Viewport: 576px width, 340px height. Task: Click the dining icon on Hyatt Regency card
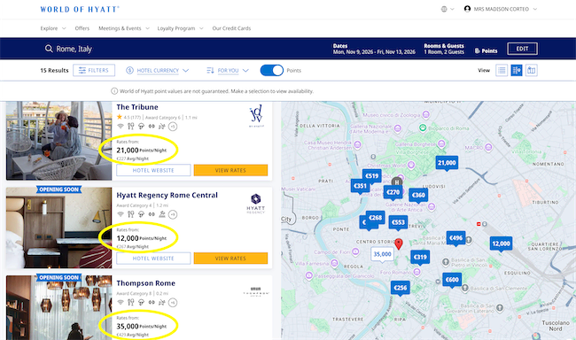(x=131, y=214)
